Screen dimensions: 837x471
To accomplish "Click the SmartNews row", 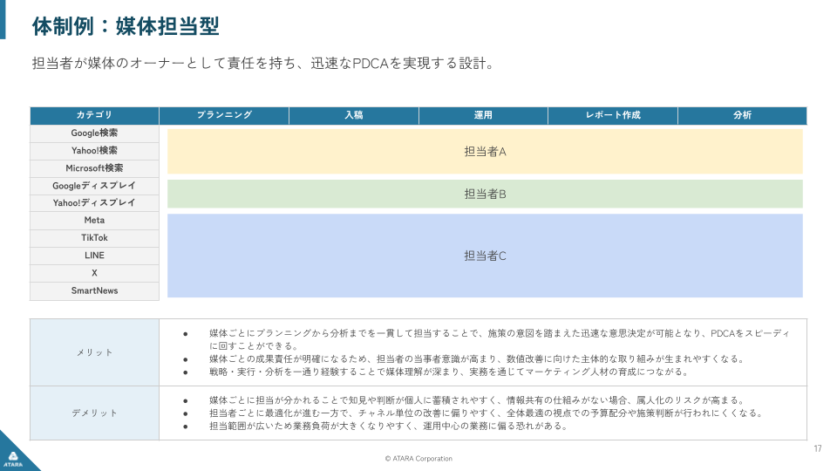I will 94,291.
